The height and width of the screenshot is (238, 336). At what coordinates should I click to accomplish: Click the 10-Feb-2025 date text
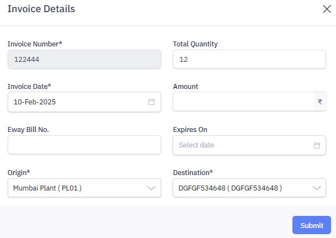(35, 102)
